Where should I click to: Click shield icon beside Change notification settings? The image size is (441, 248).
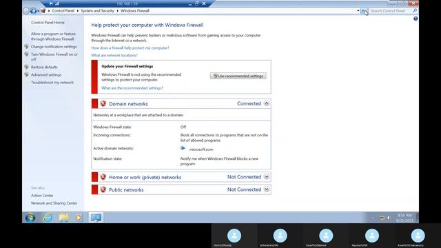pyautogui.click(x=26, y=46)
